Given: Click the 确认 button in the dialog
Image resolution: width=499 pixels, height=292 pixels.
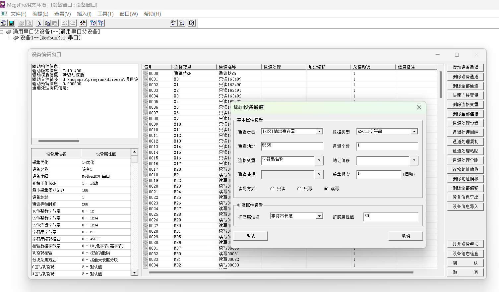Looking at the screenshot, I should point(251,236).
